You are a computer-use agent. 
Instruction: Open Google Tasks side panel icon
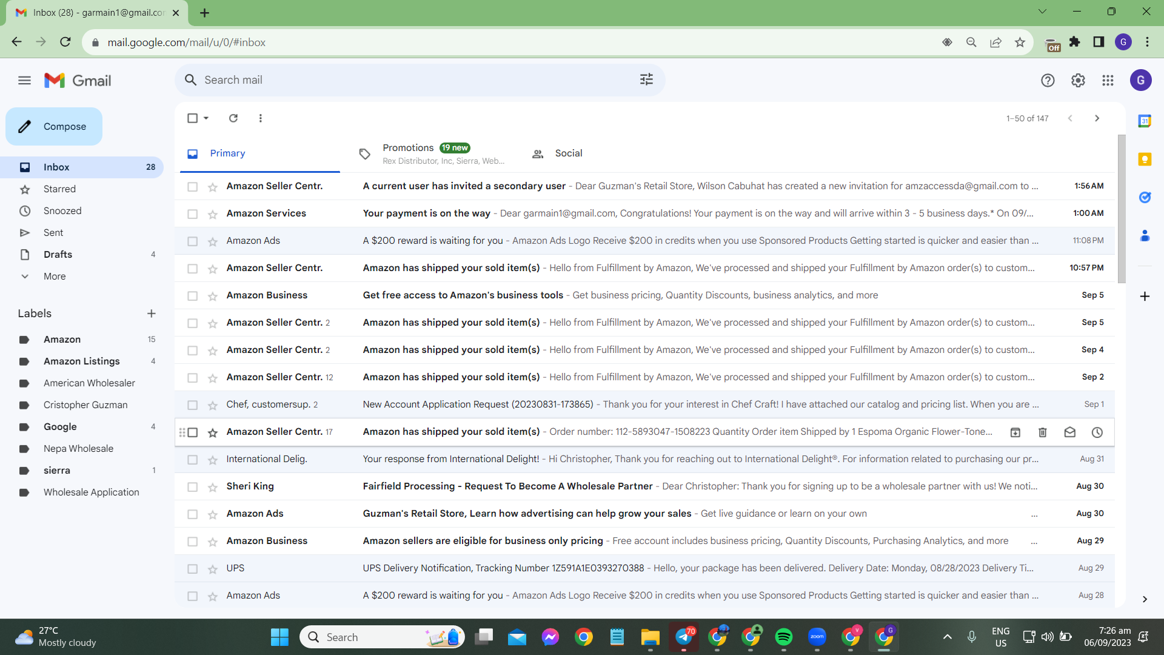1145,197
